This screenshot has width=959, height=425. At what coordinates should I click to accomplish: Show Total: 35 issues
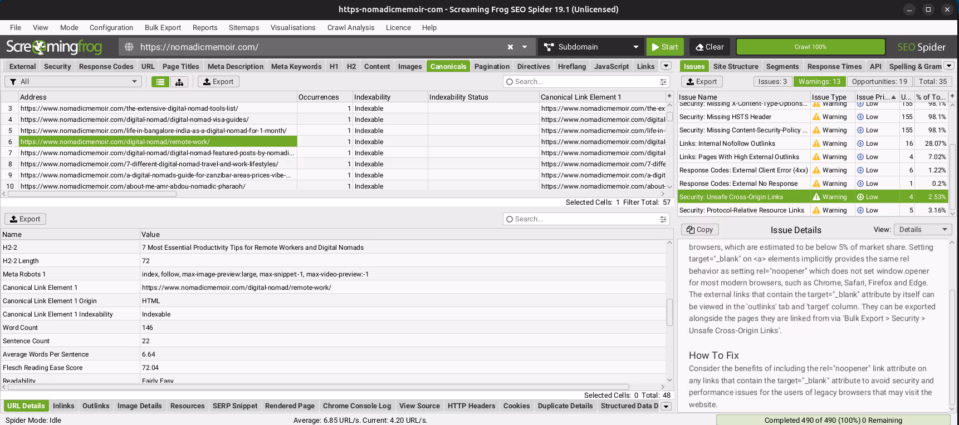click(x=933, y=82)
